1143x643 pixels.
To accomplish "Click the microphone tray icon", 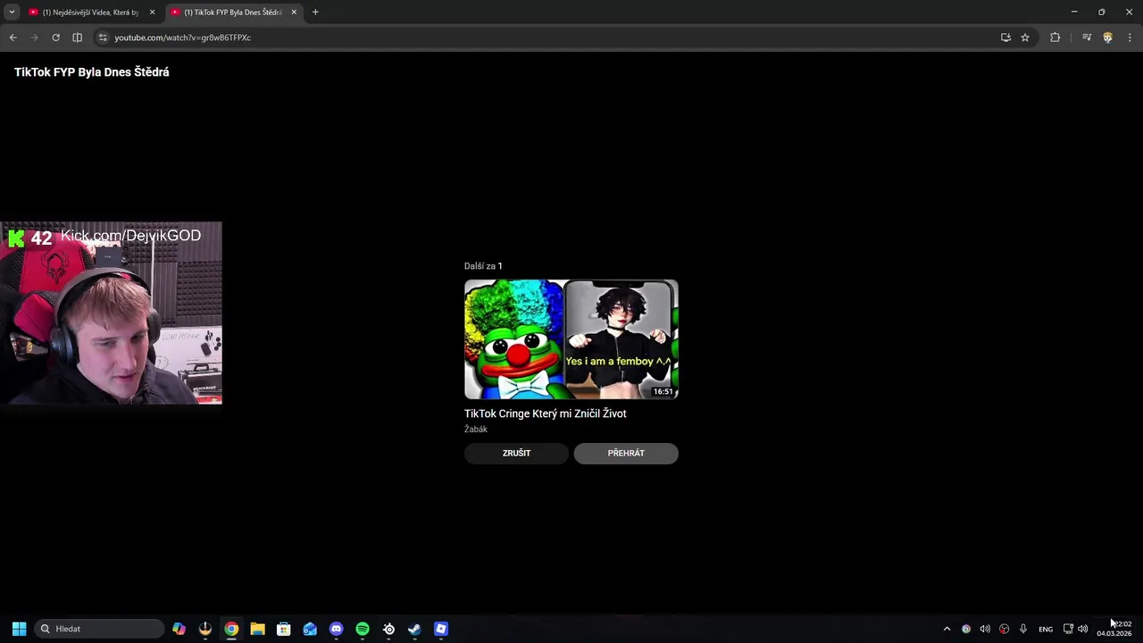I will pos(1023,629).
